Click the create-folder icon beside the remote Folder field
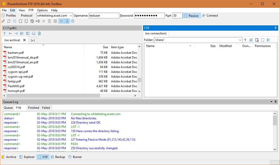Image resolution: width=280 pixels, height=165 pixels. [262, 40]
